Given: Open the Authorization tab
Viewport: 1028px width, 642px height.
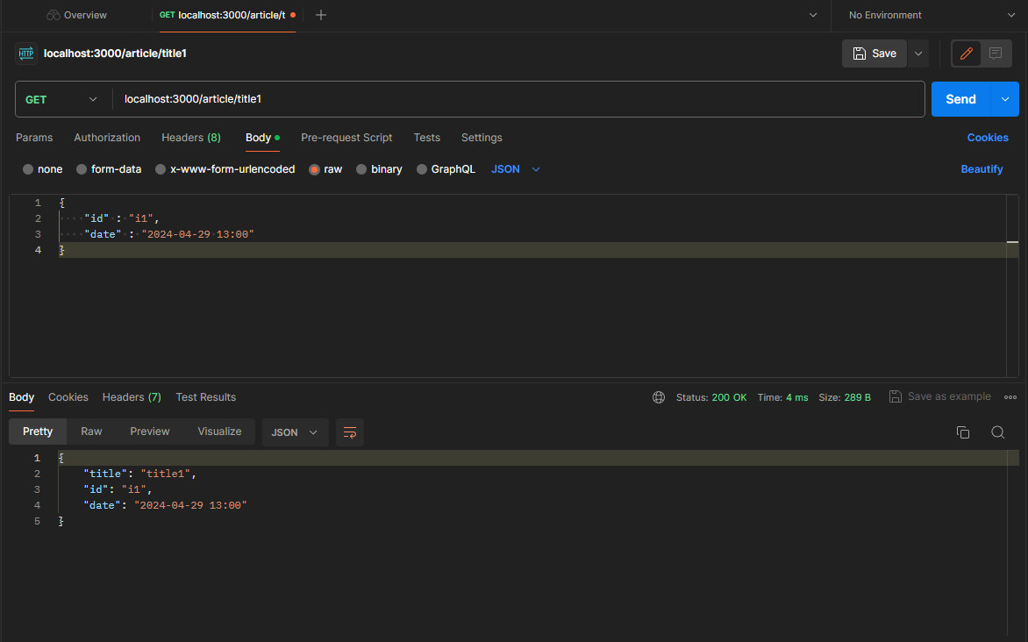Looking at the screenshot, I should coord(107,138).
